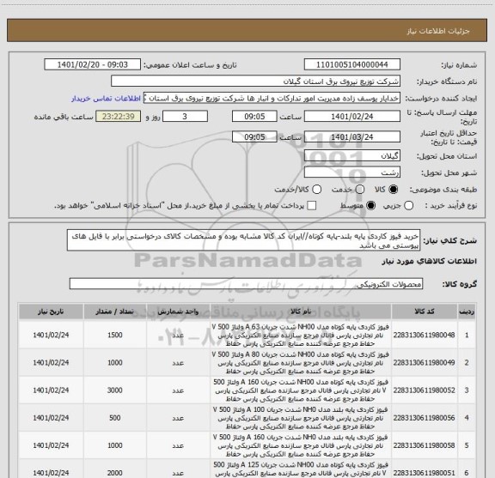
Task: Click the کد کالا column header
Action: [x=425, y=312]
